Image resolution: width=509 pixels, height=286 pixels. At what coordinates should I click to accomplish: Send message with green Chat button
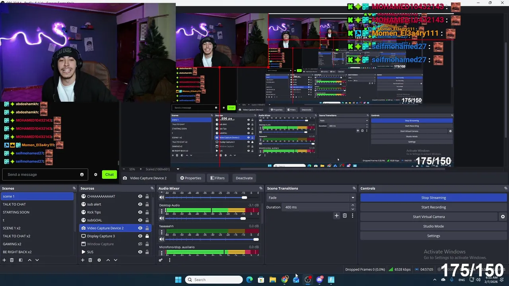point(109,174)
